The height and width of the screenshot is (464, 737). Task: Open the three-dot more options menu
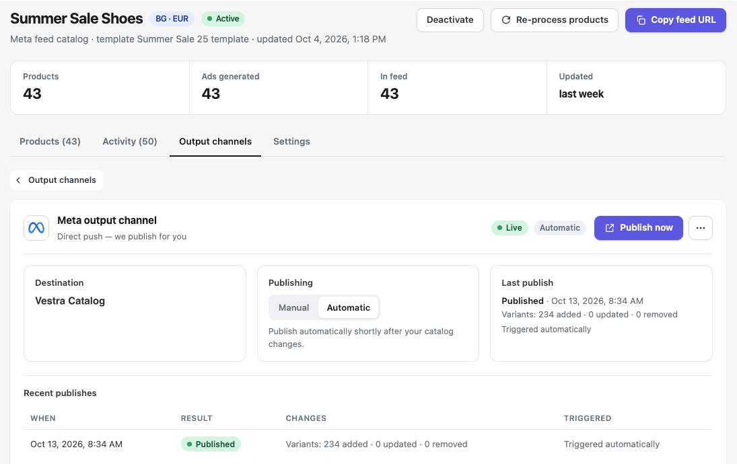pos(701,228)
